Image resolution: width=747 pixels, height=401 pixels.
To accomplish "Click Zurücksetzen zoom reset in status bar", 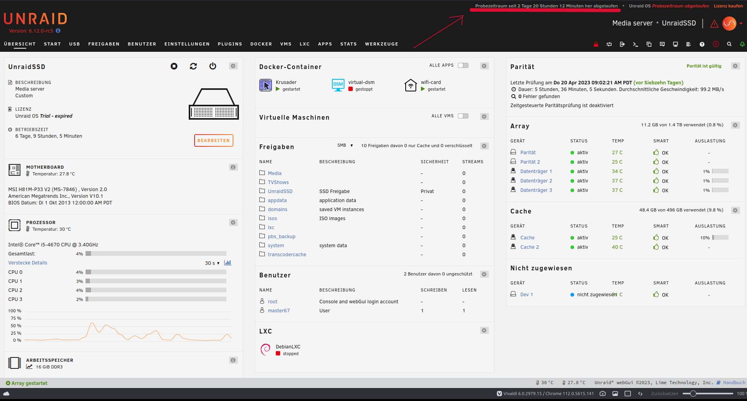I will (665, 394).
